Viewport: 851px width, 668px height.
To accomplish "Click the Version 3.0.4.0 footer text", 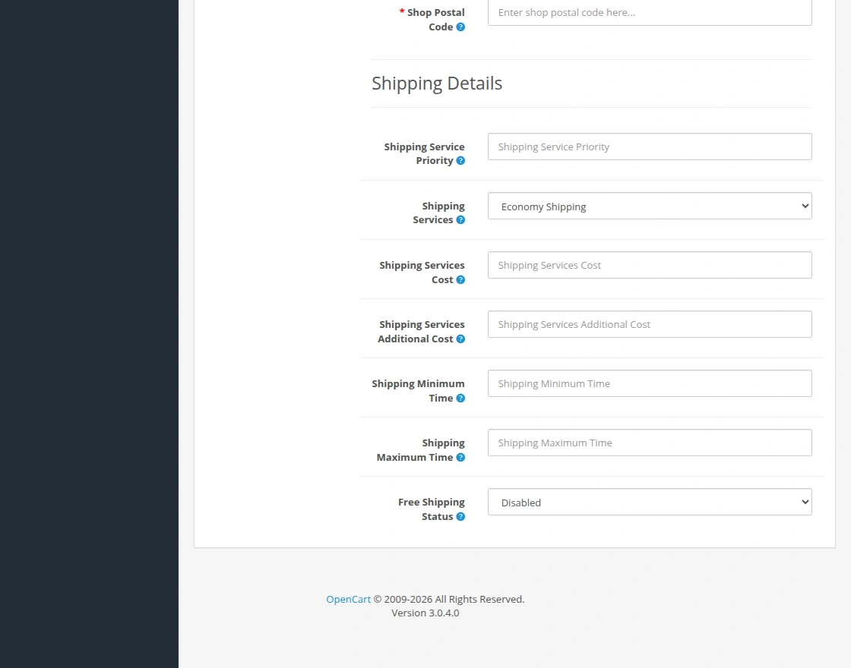I will click(425, 613).
